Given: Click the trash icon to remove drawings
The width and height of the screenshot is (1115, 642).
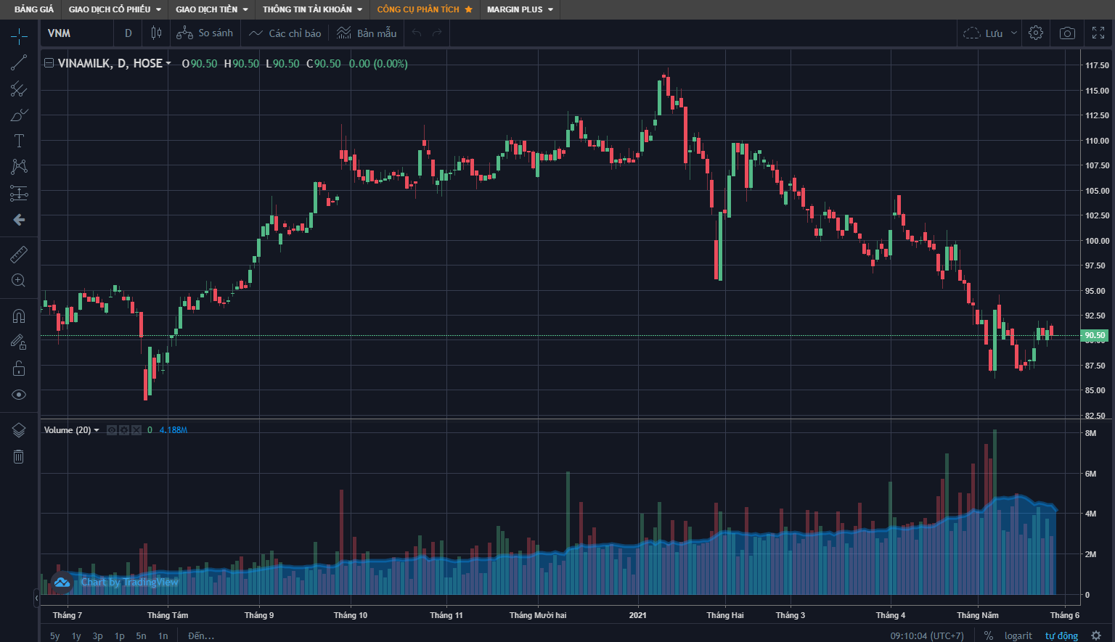Looking at the screenshot, I should coord(19,456).
